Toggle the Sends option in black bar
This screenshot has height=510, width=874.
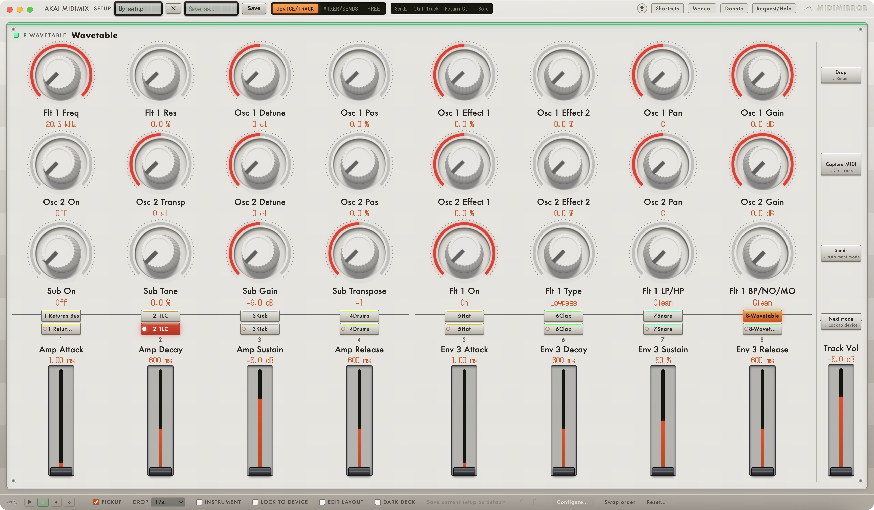tap(401, 9)
